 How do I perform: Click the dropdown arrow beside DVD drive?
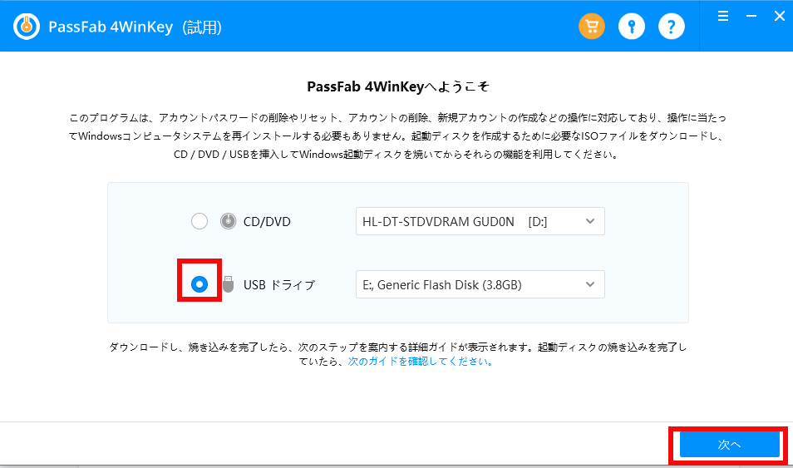pyautogui.click(x=590, y=222)
